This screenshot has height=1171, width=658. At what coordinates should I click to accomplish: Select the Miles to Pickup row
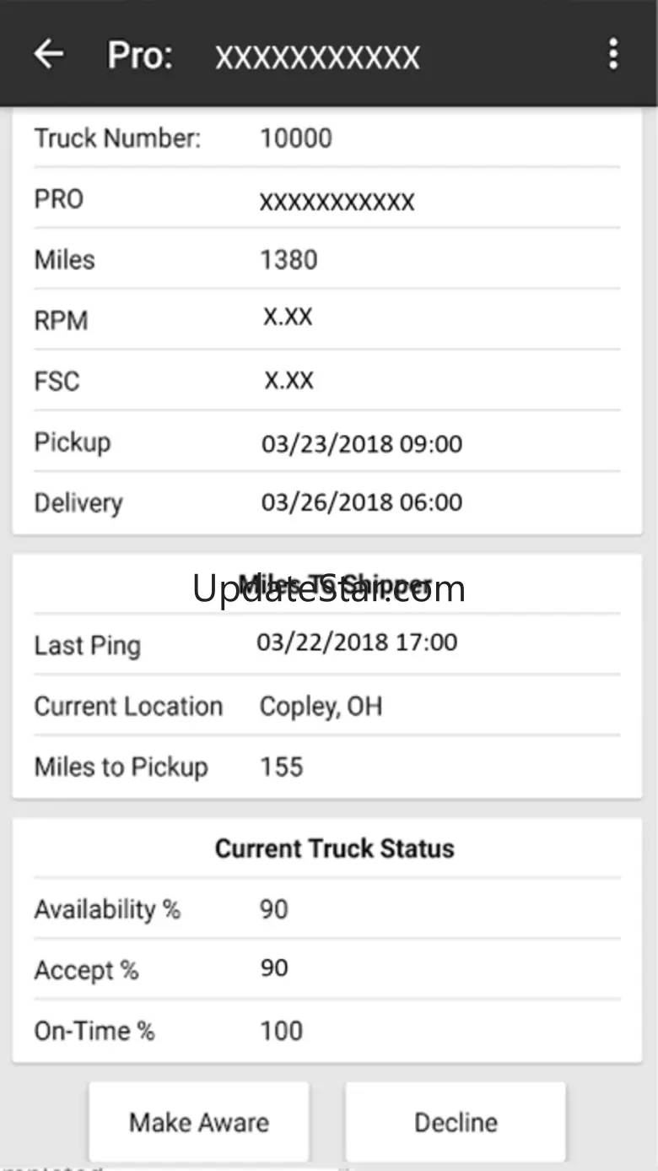(327, 767)
